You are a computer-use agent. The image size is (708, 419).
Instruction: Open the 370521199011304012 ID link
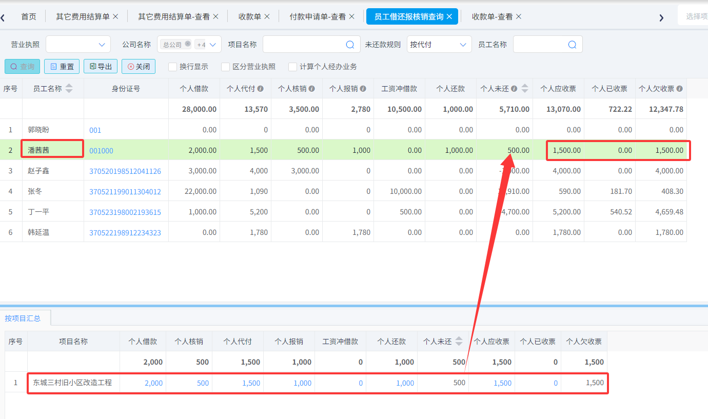(x=125, y=192)
